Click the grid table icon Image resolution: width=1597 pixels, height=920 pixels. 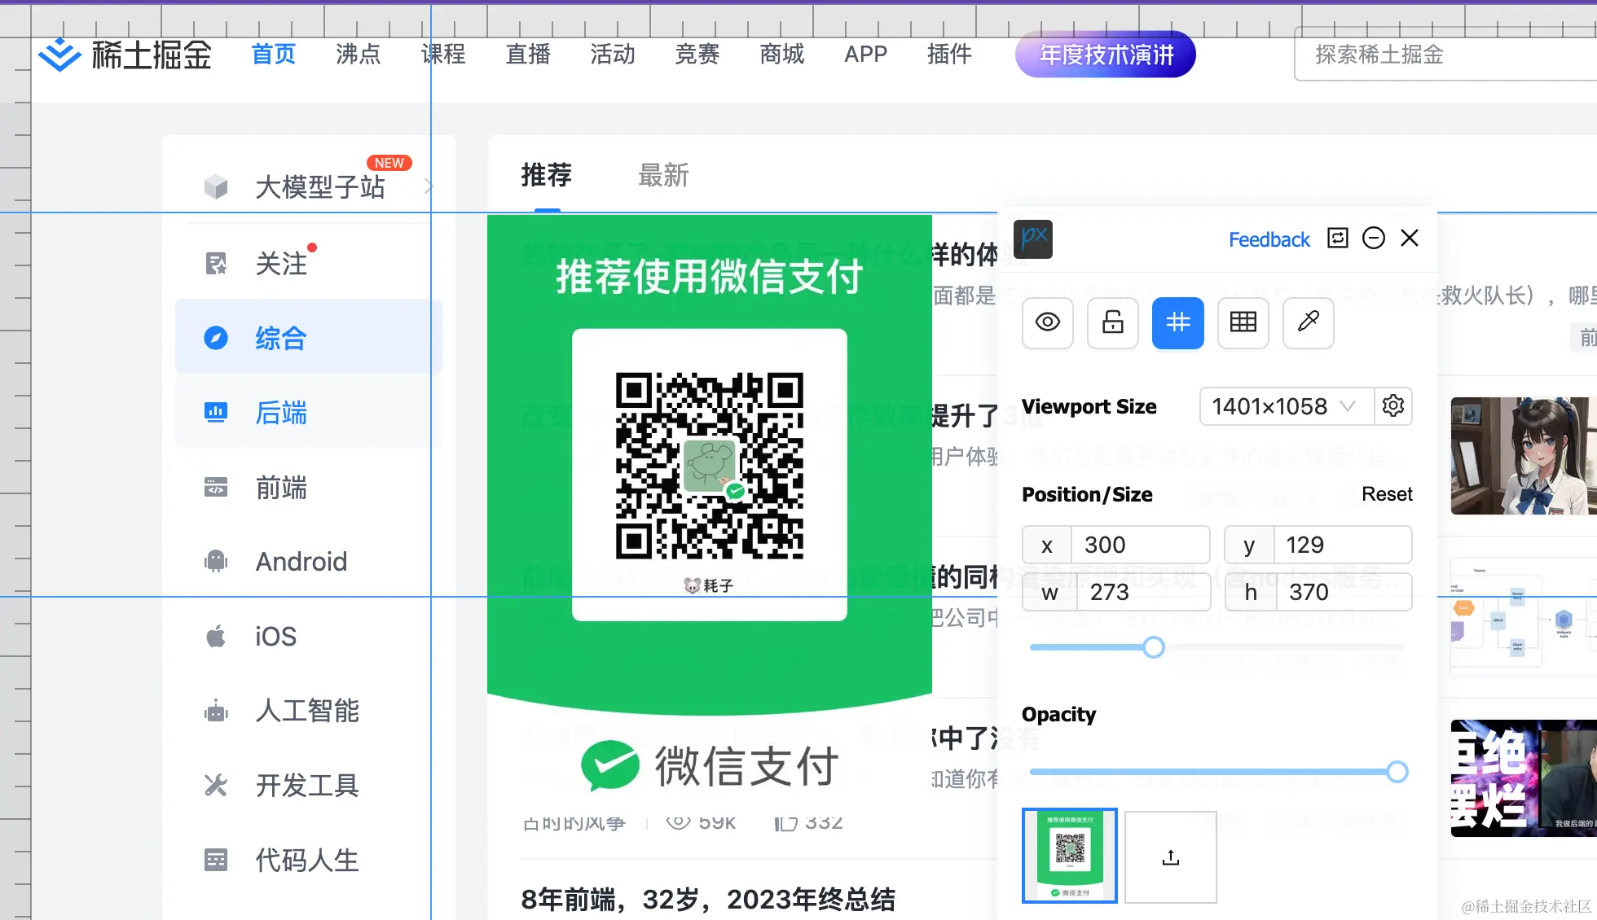[1243, 322]
